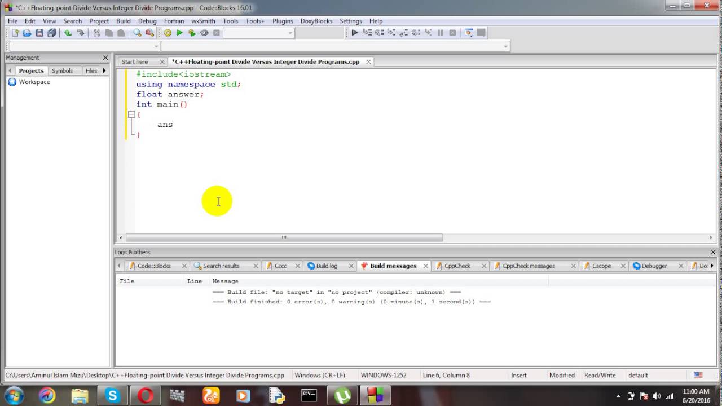Click the editor horizontal scrollbar thumb
Screen dimensions: 722x406
coord(284,237)
